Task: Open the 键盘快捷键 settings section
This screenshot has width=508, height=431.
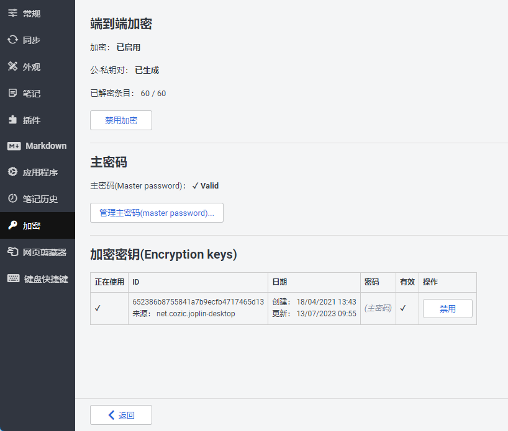Action: point(38,278)
